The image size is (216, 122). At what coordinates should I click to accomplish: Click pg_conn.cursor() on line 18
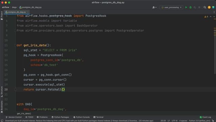click(x=53, y=80)
